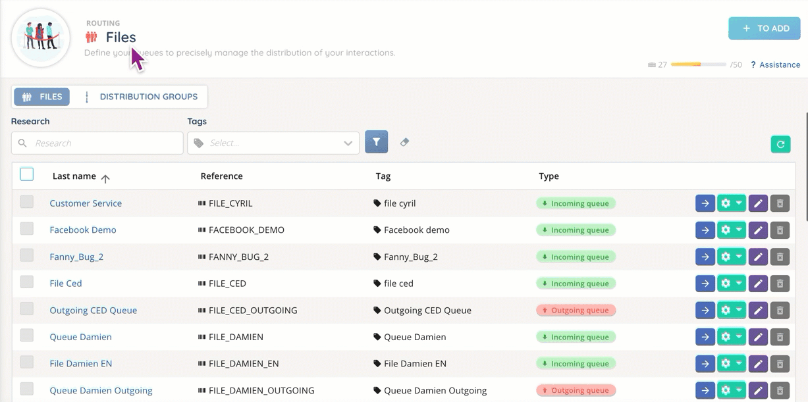Image resolution: width=808 pixels, height=402 pixels.
Task: Check the Customer Service row checkbox
Action: click(x=27, y=202)
